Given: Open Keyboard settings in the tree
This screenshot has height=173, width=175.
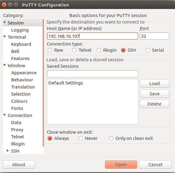Looking at the screenshot, I should click(21, 44).
